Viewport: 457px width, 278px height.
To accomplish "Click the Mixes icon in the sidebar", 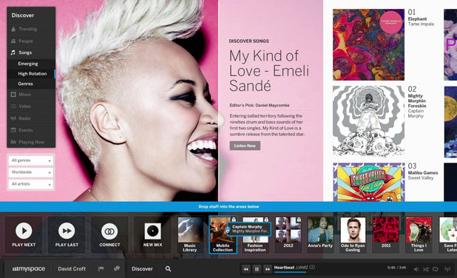I will click(x=13, y=95).
